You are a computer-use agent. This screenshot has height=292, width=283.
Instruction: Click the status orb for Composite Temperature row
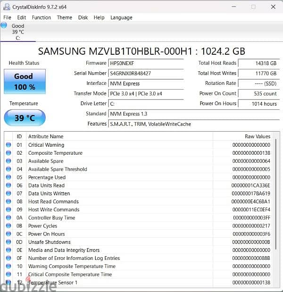[8, 153]
